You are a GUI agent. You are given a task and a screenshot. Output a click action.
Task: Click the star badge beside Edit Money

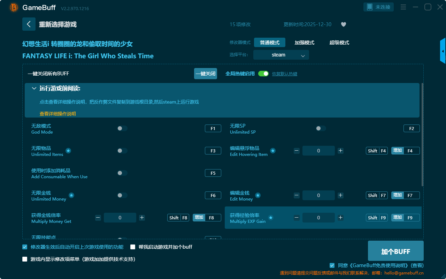pos(257,195)
